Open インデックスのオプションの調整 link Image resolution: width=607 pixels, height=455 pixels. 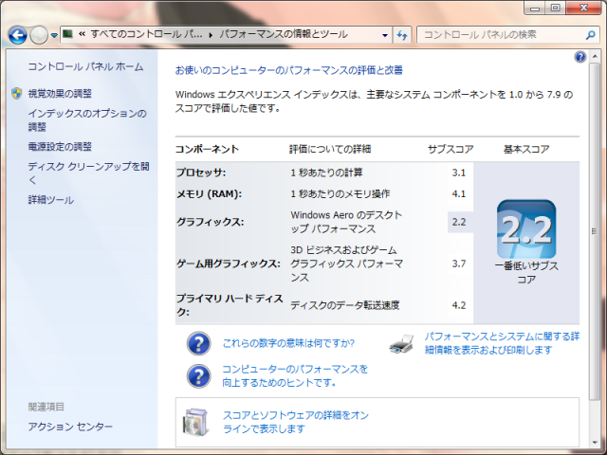87,120
